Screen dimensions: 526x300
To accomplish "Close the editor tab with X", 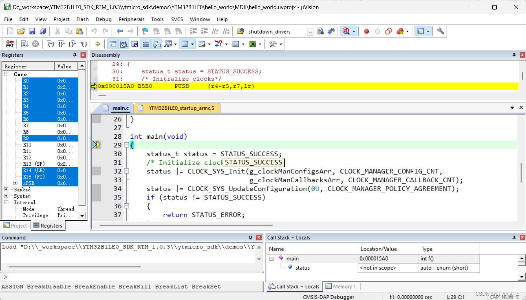I will pyautogui.click(x=521, y=108).
